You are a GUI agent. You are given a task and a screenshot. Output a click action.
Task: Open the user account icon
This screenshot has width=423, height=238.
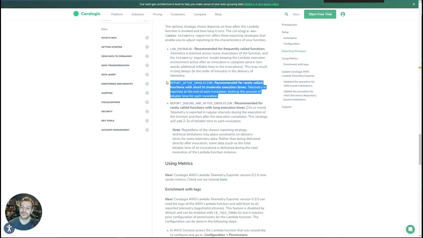click(x=343, y=14)
